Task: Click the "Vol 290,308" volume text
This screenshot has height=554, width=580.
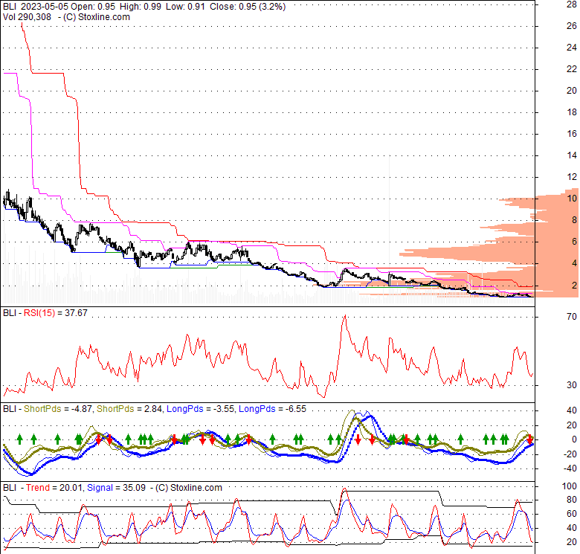Action: 27,17
